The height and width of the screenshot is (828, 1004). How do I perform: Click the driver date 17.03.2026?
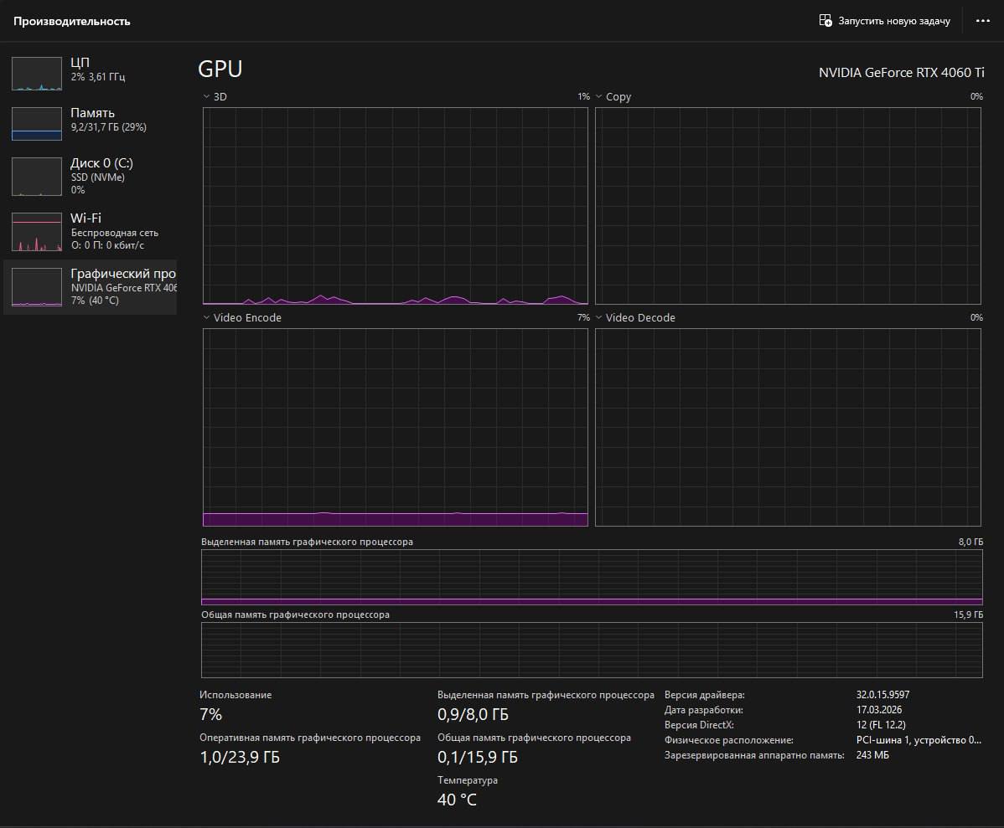[879, 710]
